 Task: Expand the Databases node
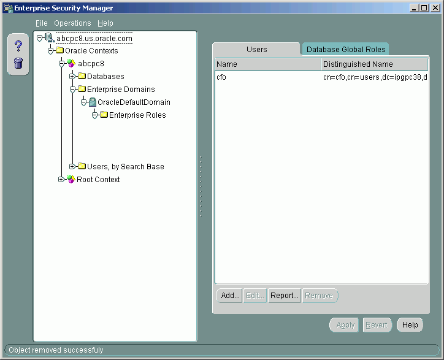[x=72, y=76]
